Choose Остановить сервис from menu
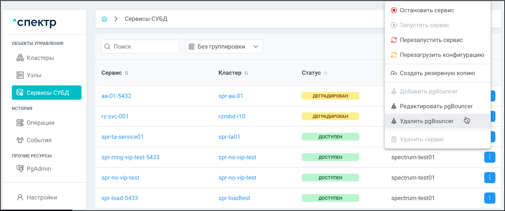 427,10
